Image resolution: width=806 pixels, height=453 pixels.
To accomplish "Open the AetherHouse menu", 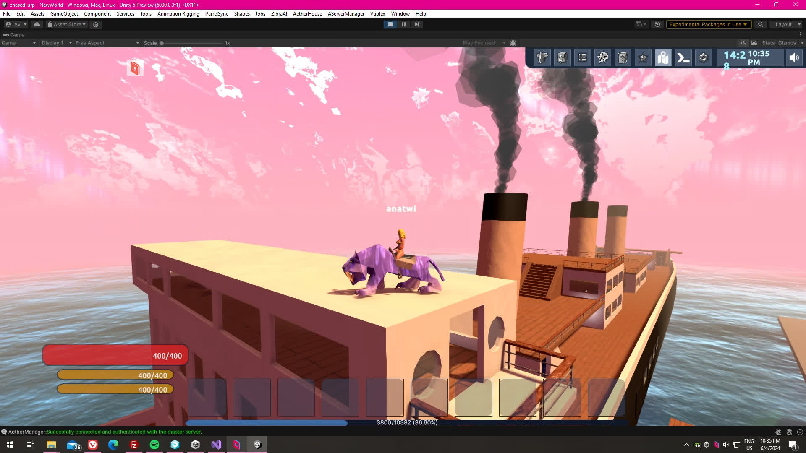I will 307,14.
